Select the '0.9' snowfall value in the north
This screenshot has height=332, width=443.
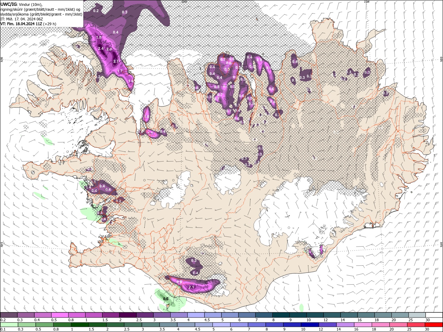tap(259, 60)
